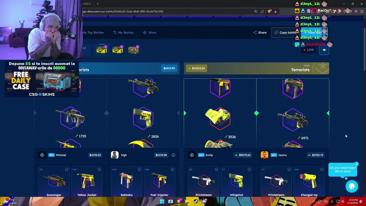
Task: Click Isamu's $1932.72 total
Action: click(x=315, y=155)
